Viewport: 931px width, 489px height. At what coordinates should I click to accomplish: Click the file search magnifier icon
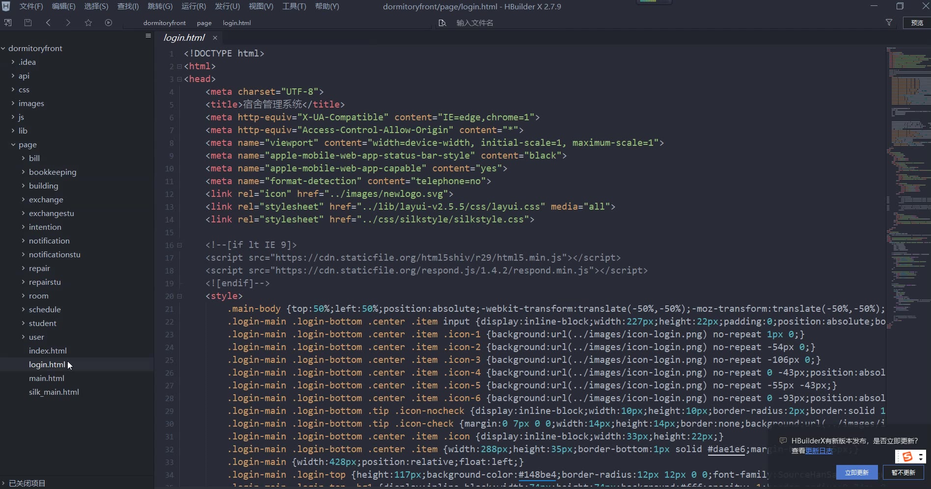click(442, 23)
